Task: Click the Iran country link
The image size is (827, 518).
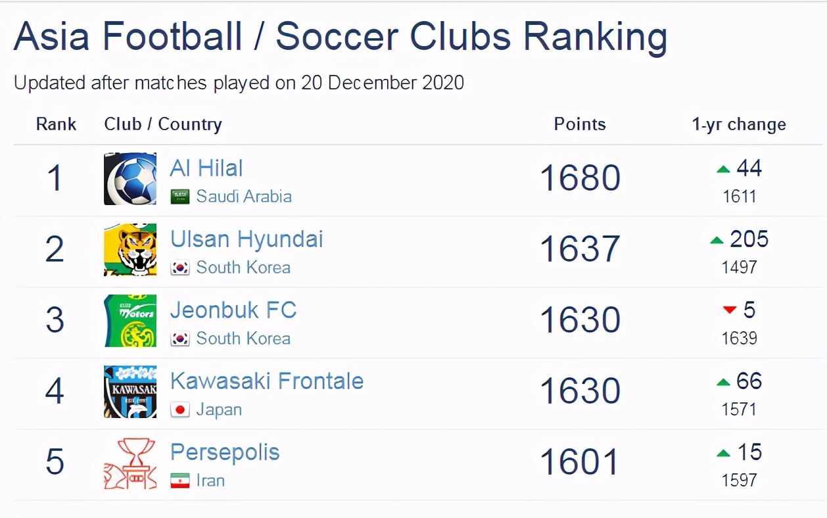Action: pyautogui.click(x=210, y=481)
